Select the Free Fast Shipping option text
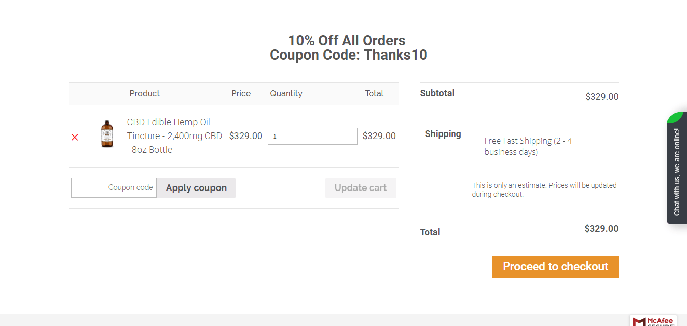This screenshot has width=687, height=326. pyautogui.click(x=529, y=146)
